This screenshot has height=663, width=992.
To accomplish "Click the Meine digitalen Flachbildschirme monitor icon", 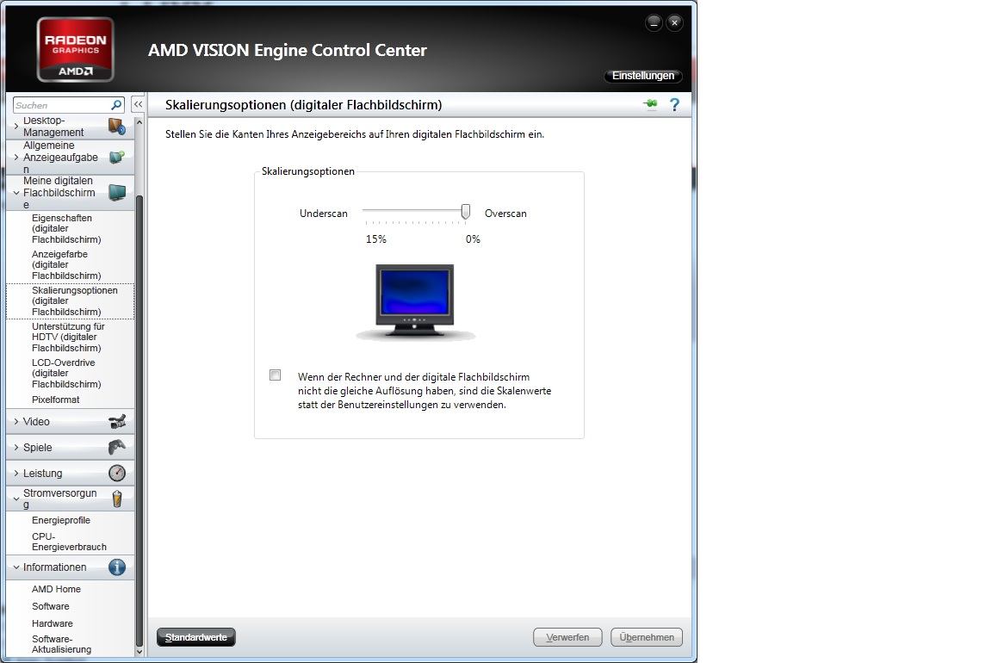I will point(117,192).
